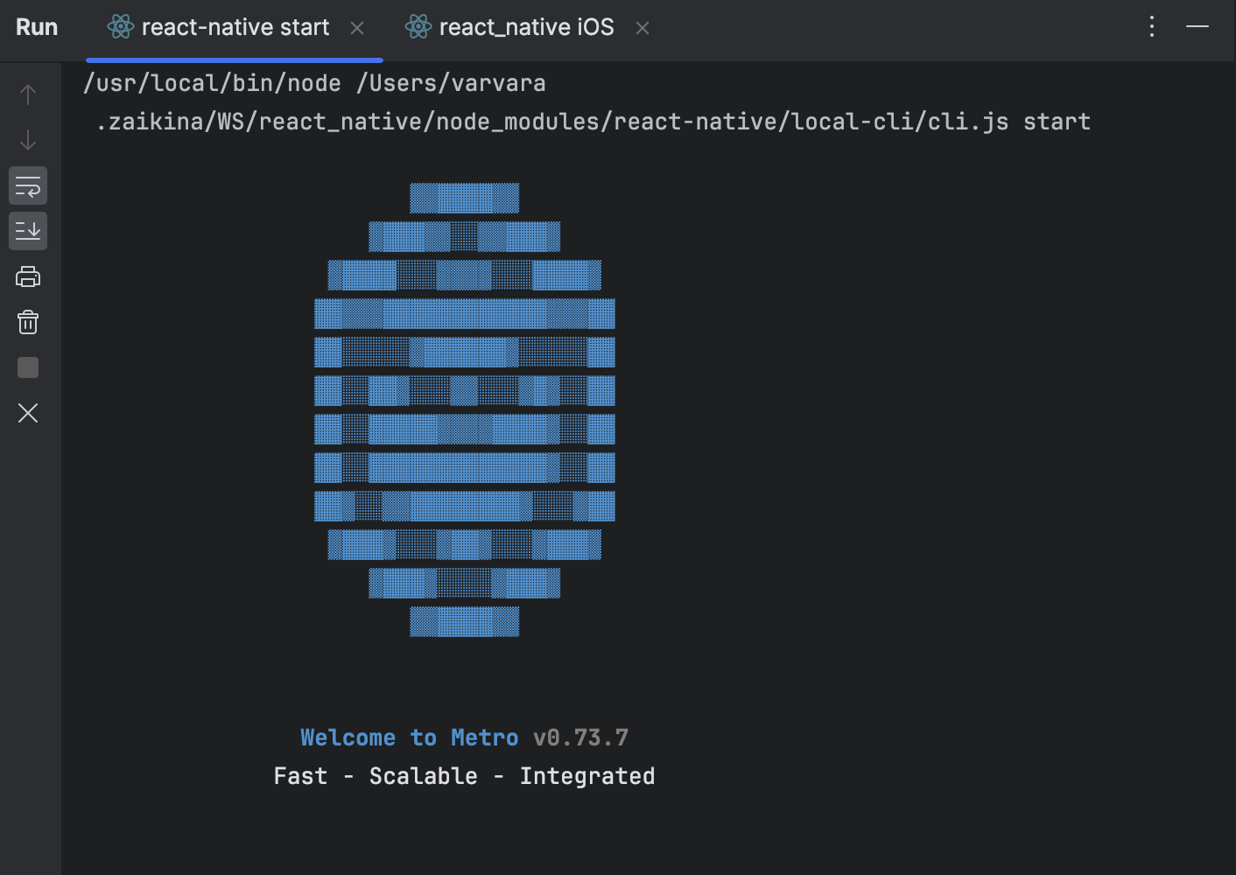Close the react_native iOS tab
The height and width of the screenshot is (875, 1236).
pyautogui.click(x=642, y=27)
